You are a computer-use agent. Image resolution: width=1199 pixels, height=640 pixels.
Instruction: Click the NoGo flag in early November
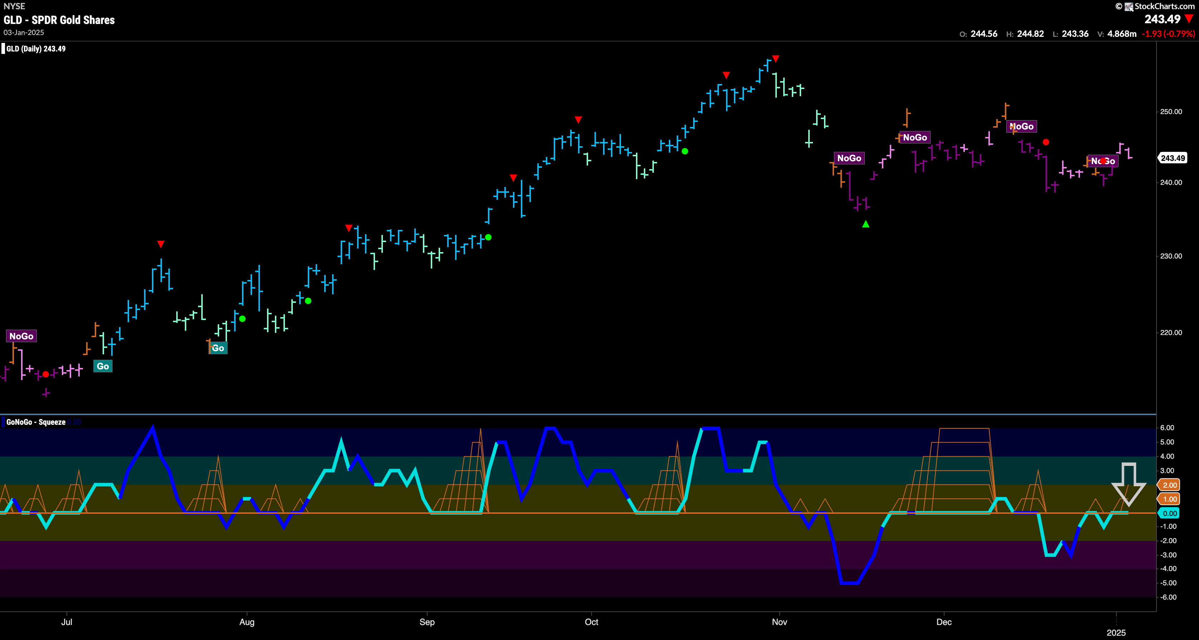(849, 158)
